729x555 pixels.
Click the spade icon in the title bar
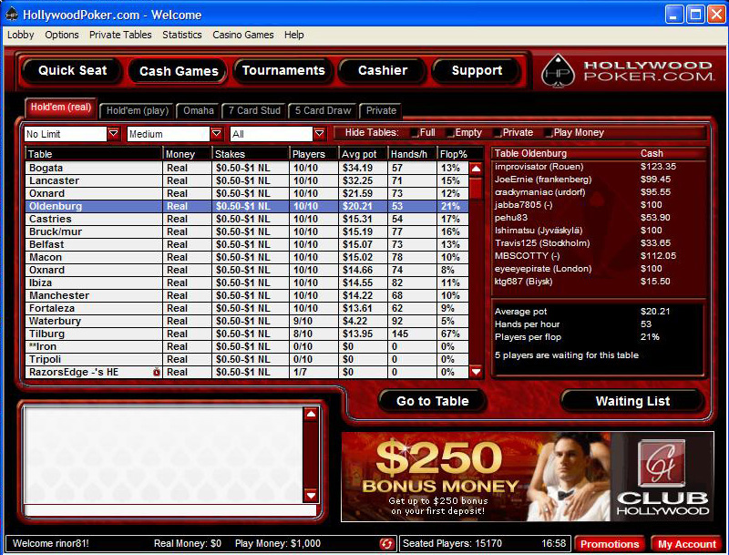pos(12,15)
